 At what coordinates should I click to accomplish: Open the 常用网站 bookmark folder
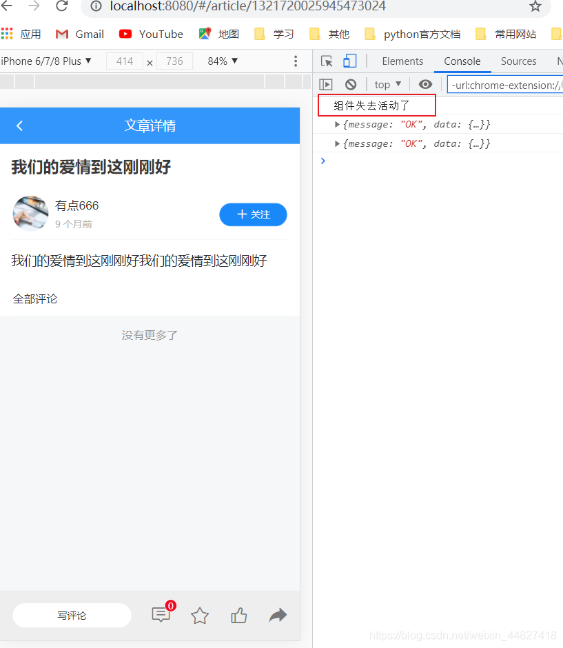[x=506, y=34]
